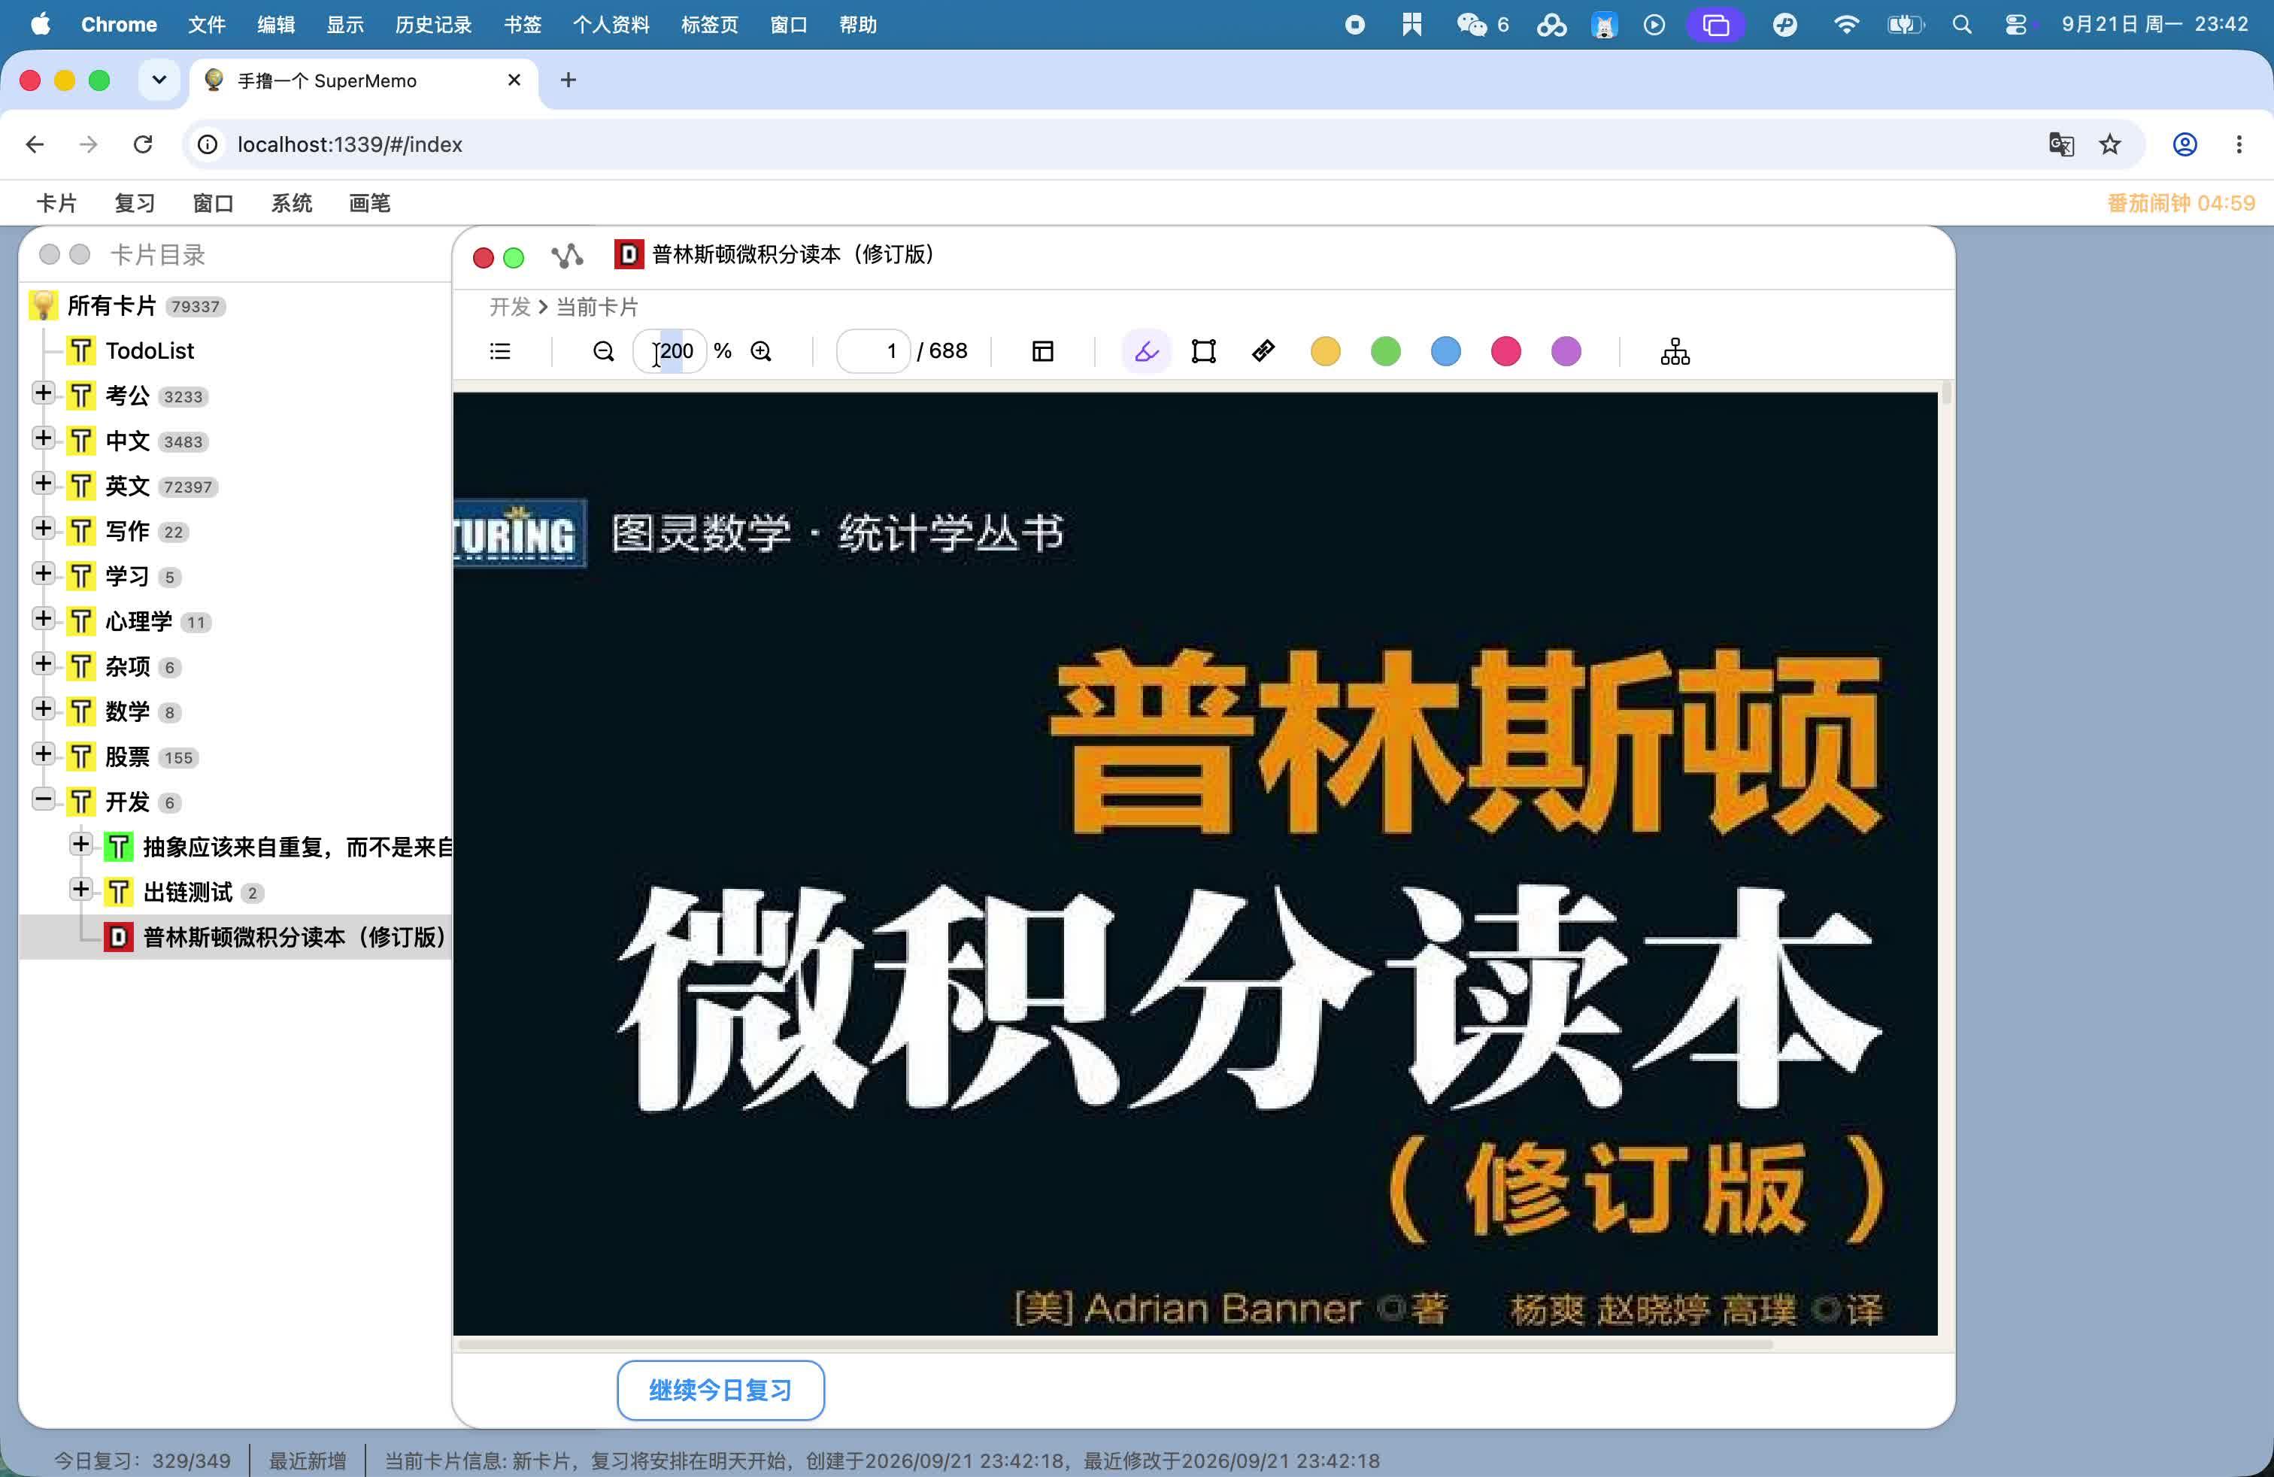Expand the 出链测试 tree node
The image size is (2274, 1477).
pos(80,890)
